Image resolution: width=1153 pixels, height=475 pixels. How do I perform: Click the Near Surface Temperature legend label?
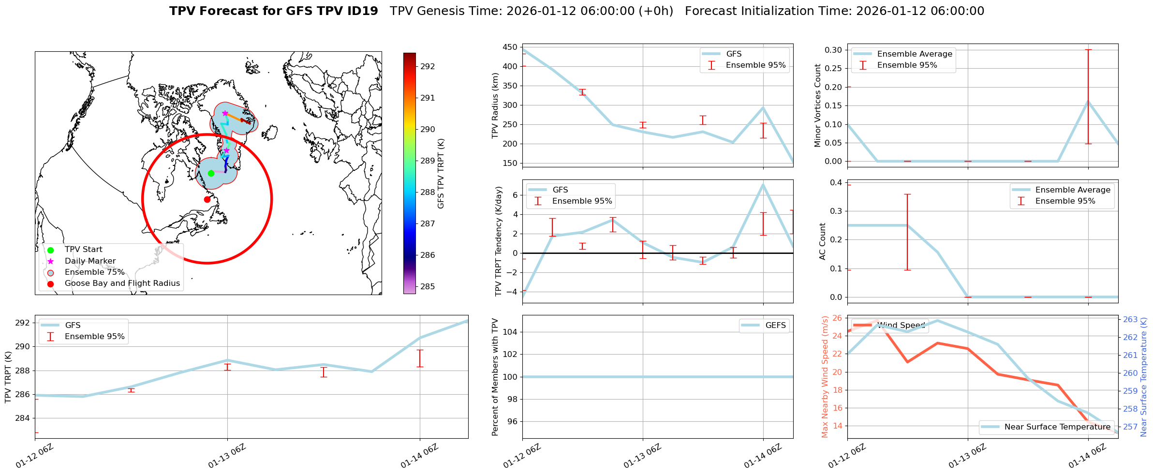[1057, 427]
